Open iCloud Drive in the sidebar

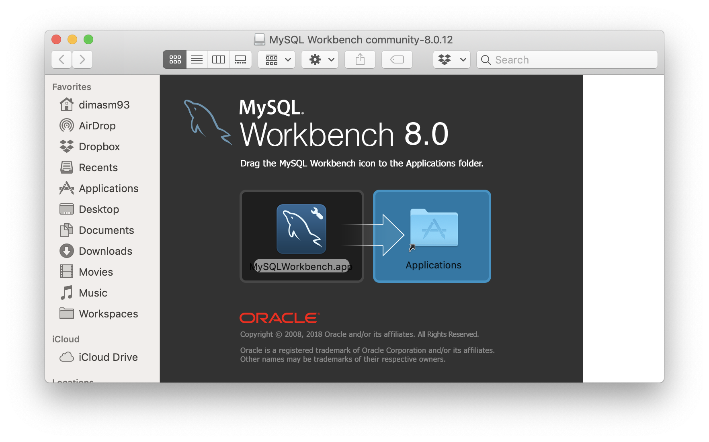pos(98,357)
